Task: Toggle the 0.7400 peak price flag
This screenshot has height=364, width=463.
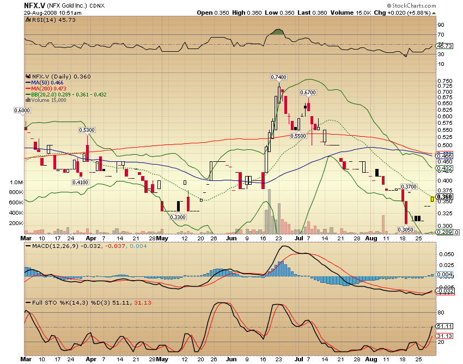Action: (278, 77)
